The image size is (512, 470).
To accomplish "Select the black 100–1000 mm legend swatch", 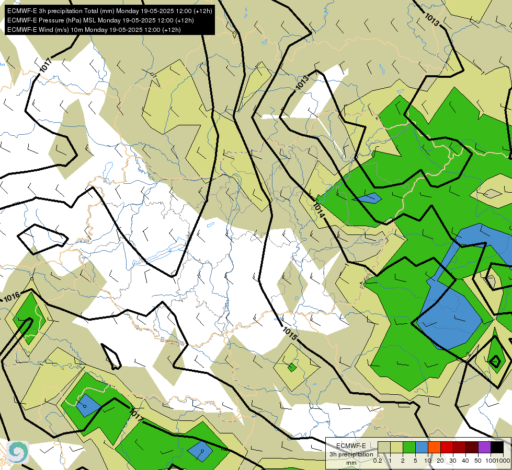I will [x=497, y=447].
